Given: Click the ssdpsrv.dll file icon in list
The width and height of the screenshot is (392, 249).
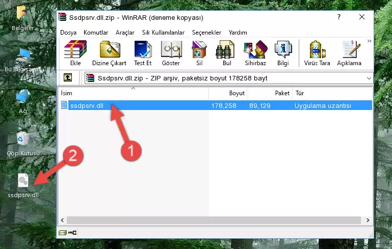Looking at the screenshot, I should tap(64, 105).
